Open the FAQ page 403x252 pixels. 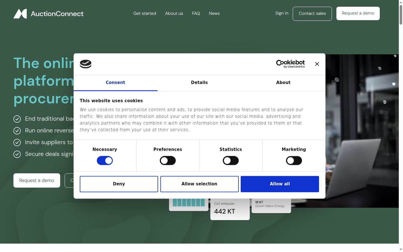196,13
